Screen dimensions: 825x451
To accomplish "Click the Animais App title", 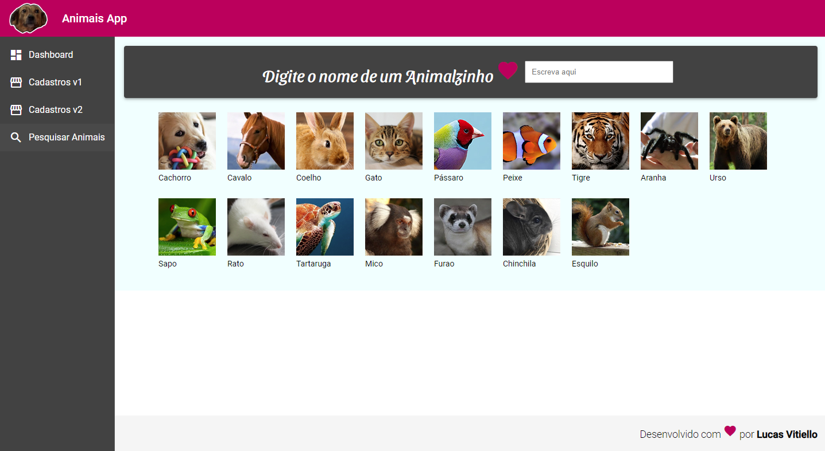I will click(95, 18).
